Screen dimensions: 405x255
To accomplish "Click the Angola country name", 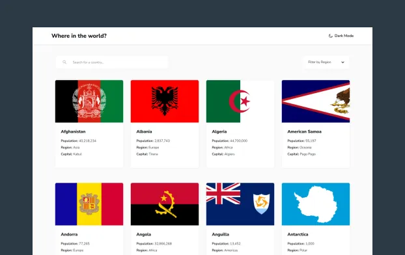I will click(x=144, y=234).
